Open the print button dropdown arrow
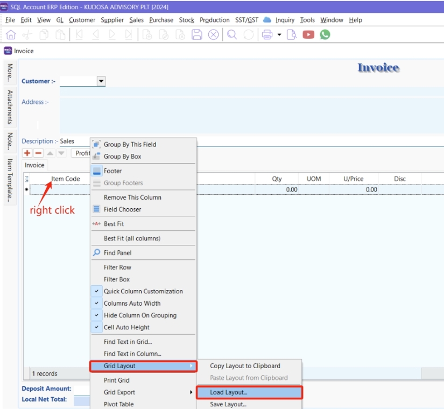The image size is (444, 409). coord(279,34)
